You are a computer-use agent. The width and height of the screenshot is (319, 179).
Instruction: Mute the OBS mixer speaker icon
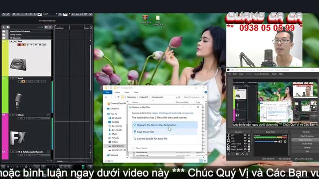[280, 141]
